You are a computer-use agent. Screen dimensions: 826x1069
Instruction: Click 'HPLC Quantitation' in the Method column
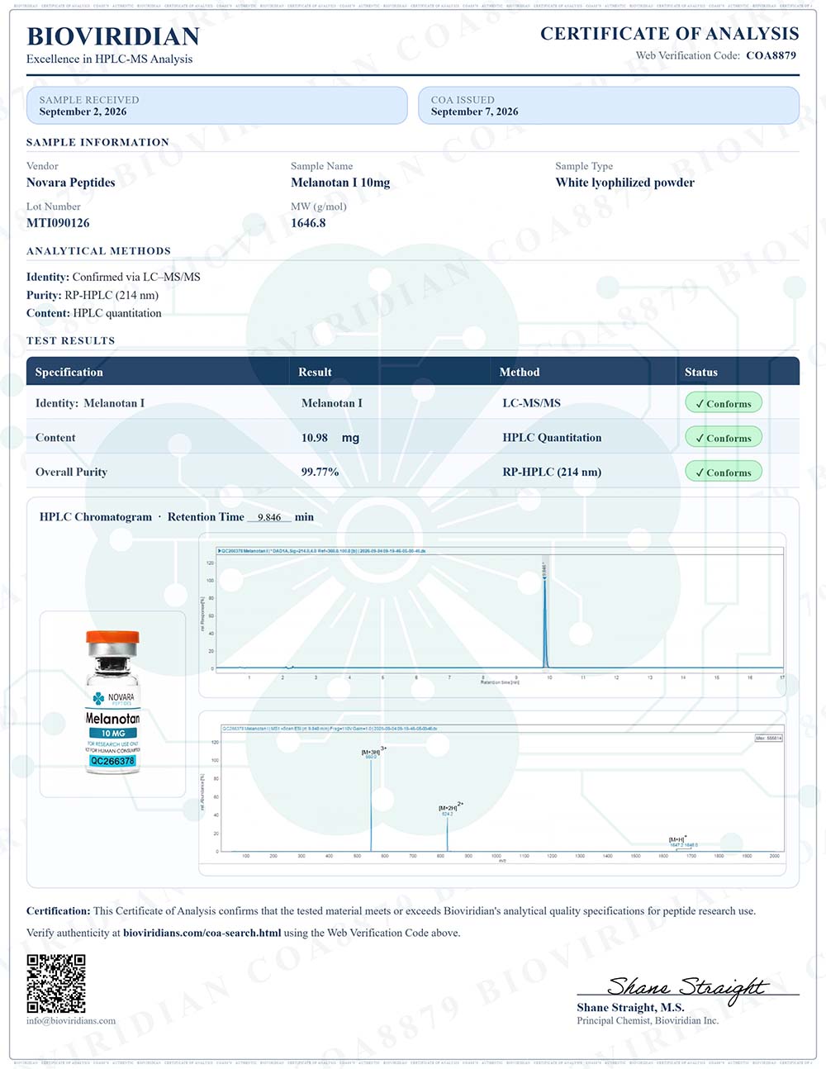552,438
